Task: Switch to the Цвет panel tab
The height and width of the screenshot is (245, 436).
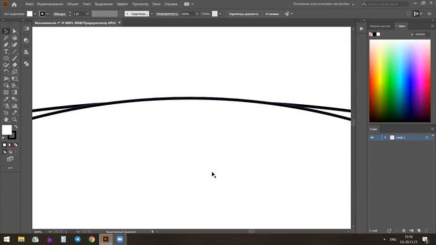Action: click(x=401, y=26)
